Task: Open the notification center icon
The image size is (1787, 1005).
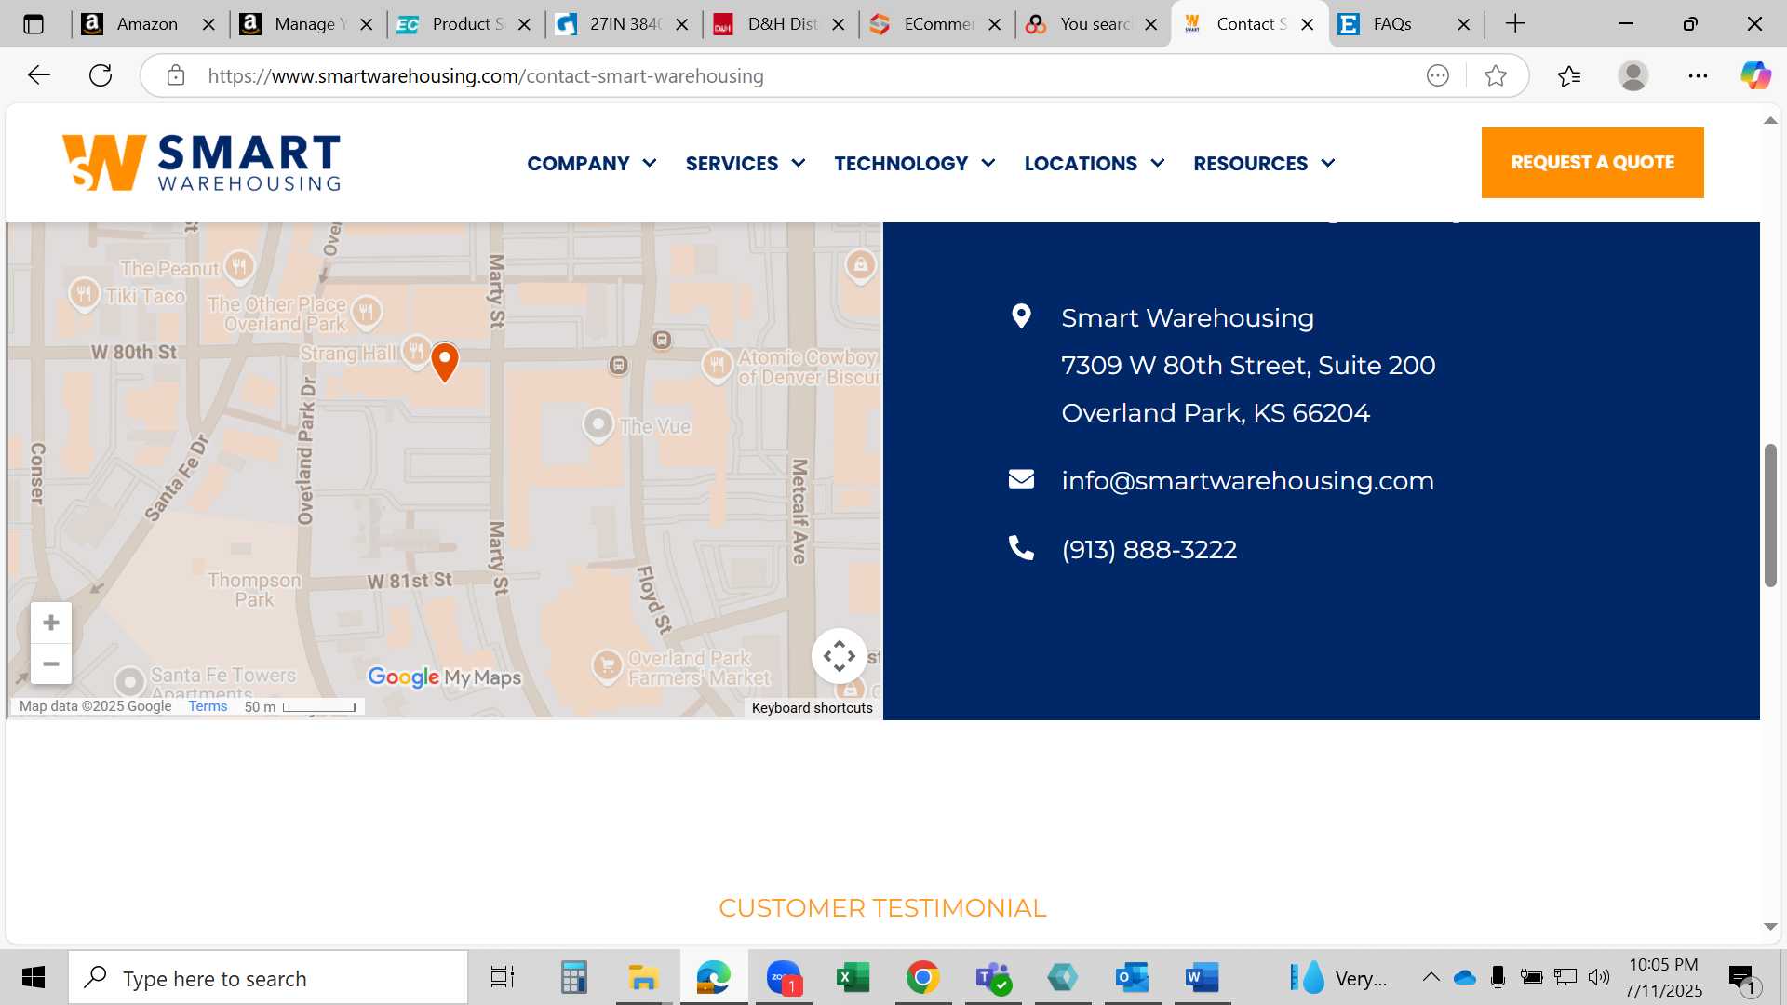Action: pyautogui.click(x=1742, y=978)
